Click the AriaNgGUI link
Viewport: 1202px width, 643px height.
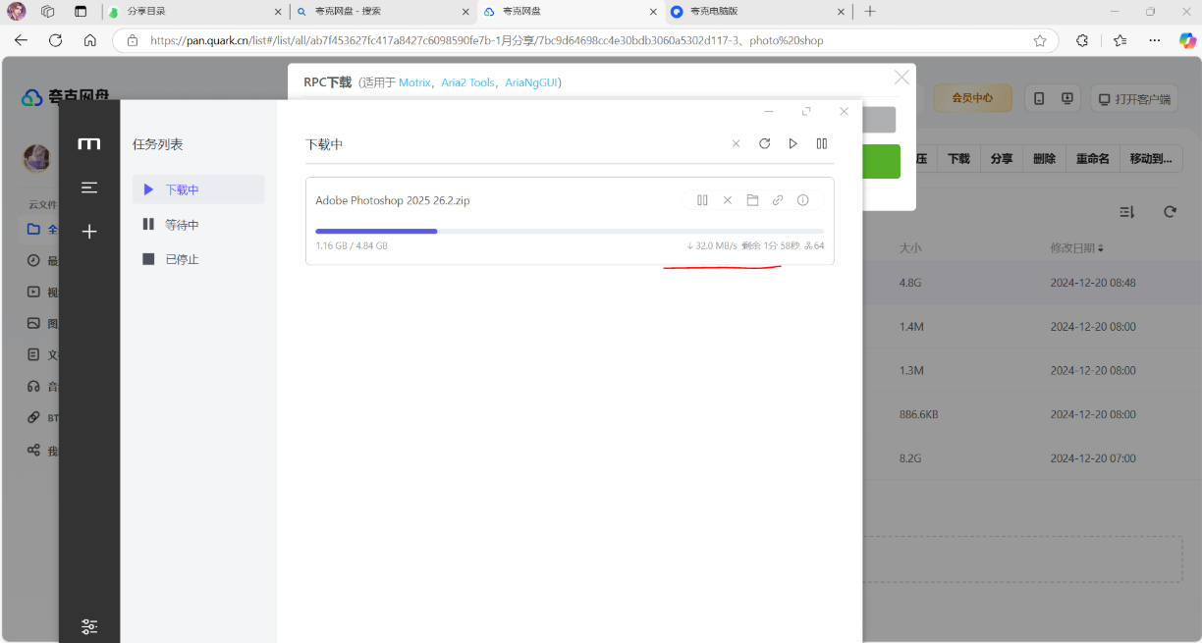coord(530,82)
